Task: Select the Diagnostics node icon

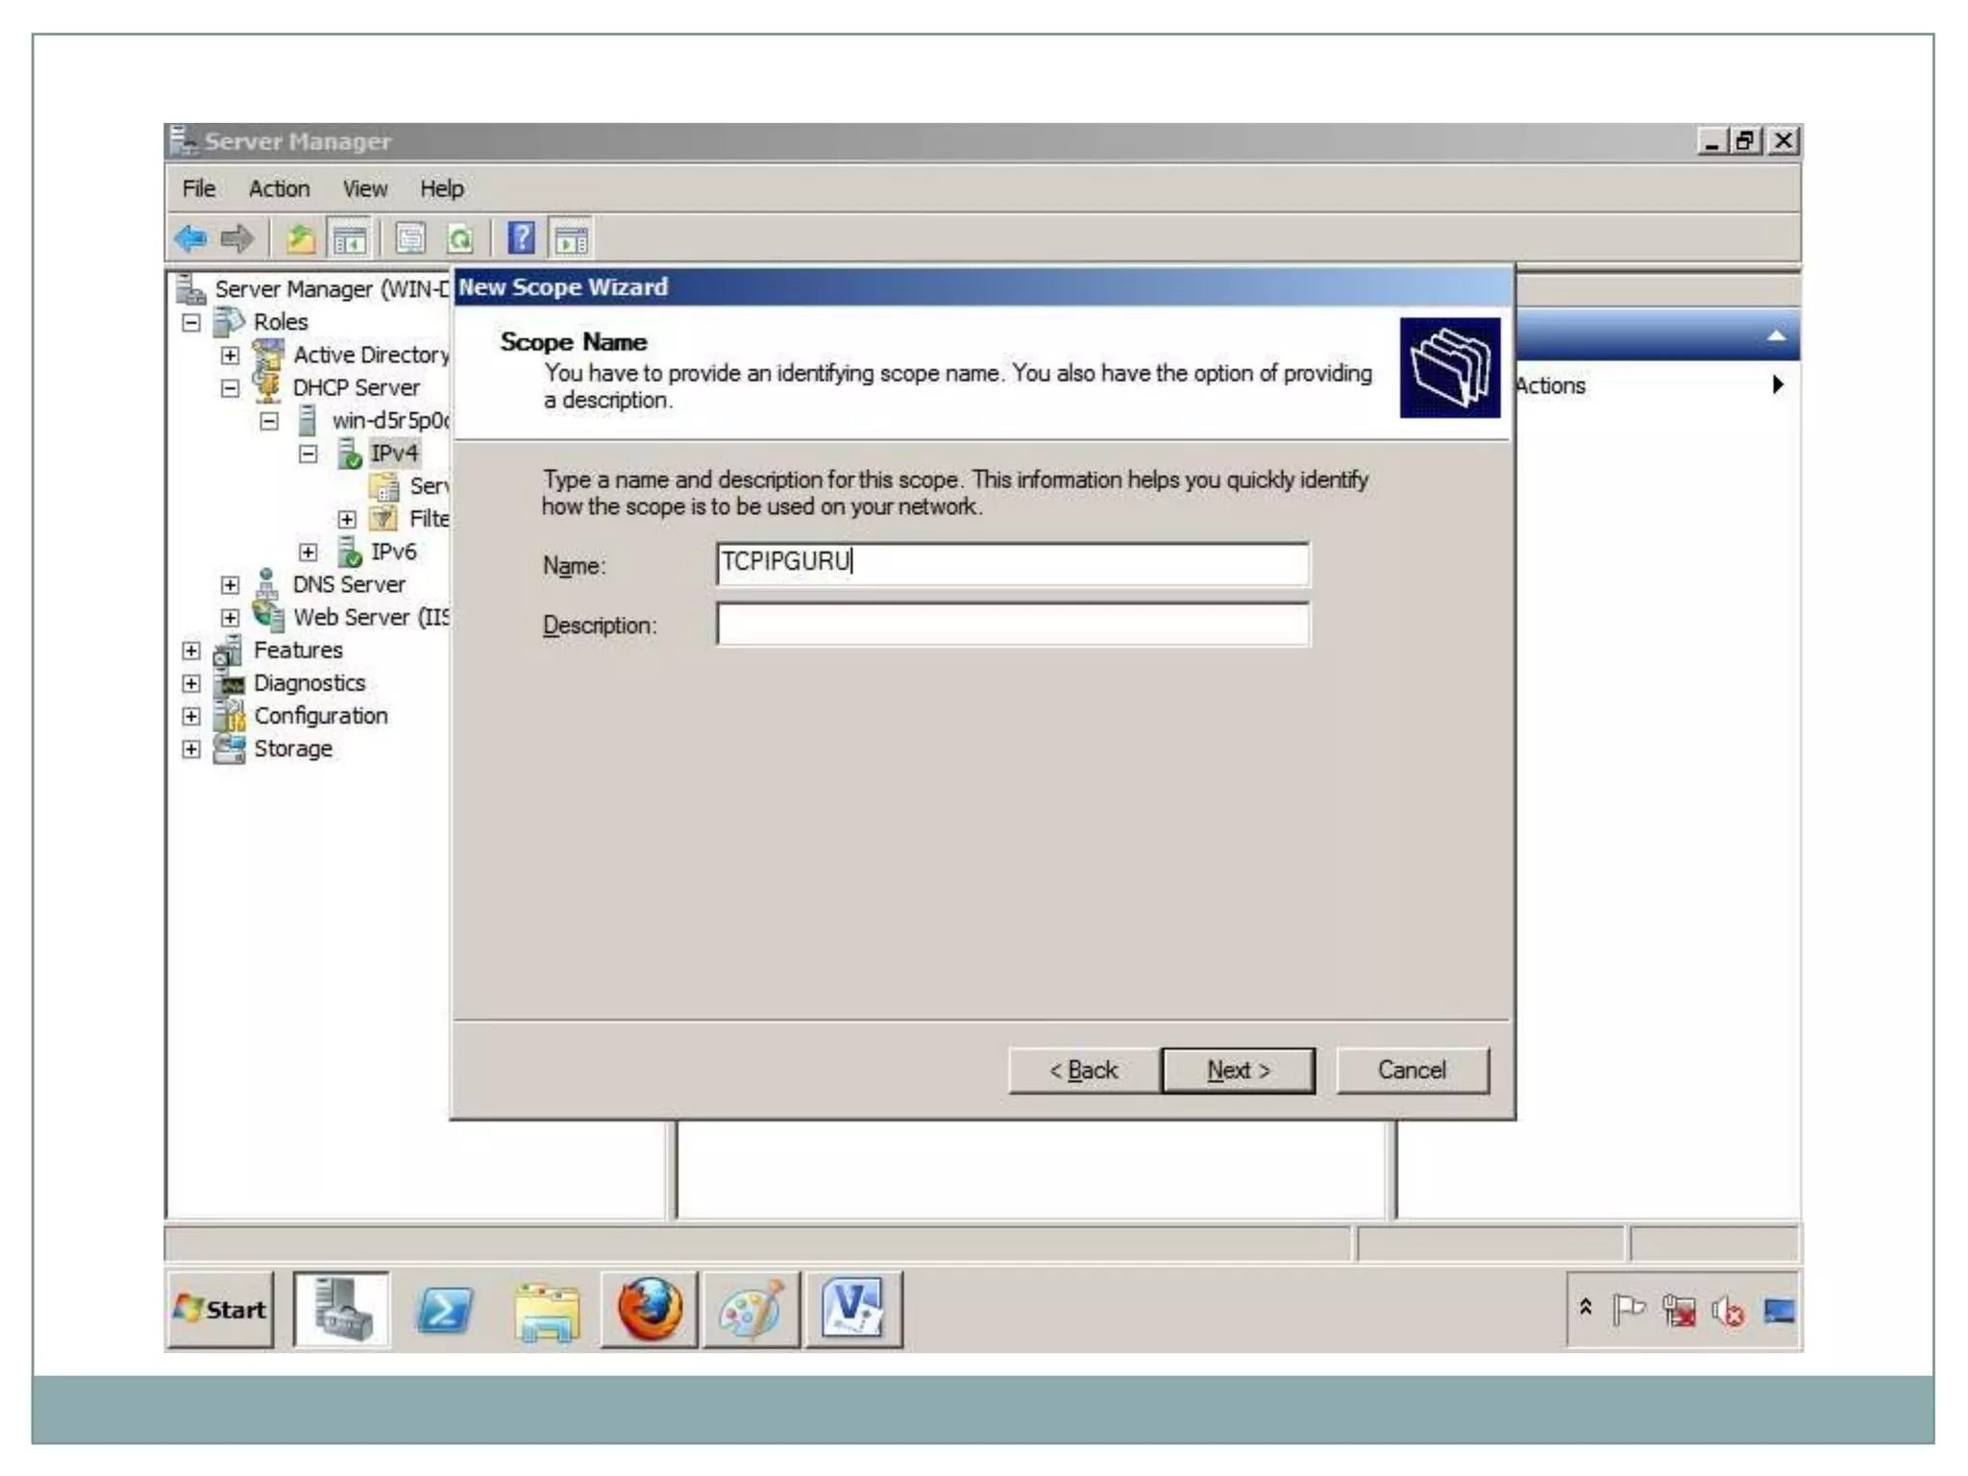Action: (232, 684)
